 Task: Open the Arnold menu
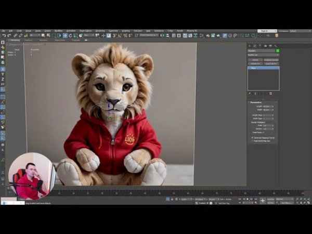click(180, 31)
